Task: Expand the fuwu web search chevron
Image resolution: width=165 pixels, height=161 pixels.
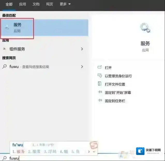Action: (82, 67)
